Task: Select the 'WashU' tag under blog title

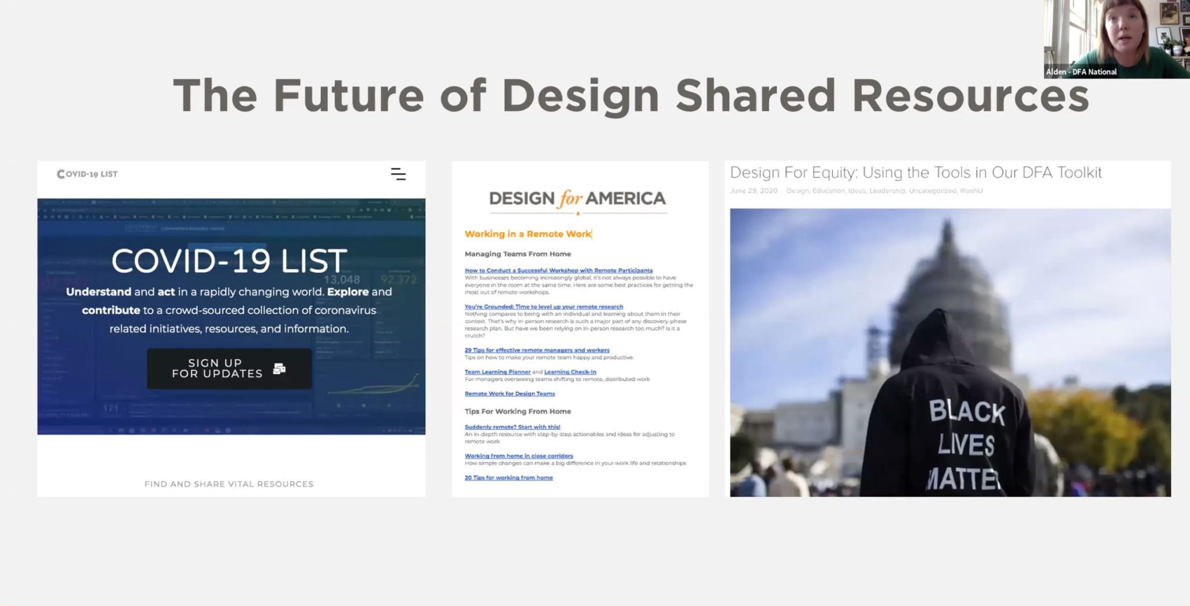Action: pos(971,191)
